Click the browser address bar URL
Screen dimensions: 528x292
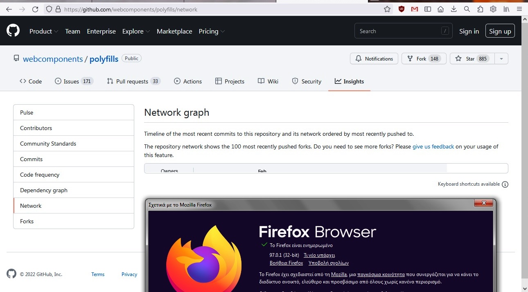[131, 9]
